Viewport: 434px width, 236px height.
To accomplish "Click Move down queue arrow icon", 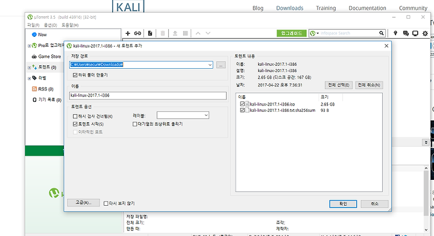I will click(208, 33).
